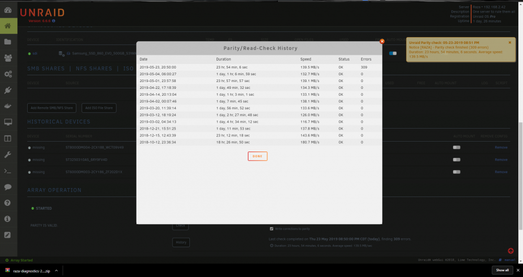Click the NFS SHARES heading
This screenshot has height=277, width=523.
click(x=94, y=68)
